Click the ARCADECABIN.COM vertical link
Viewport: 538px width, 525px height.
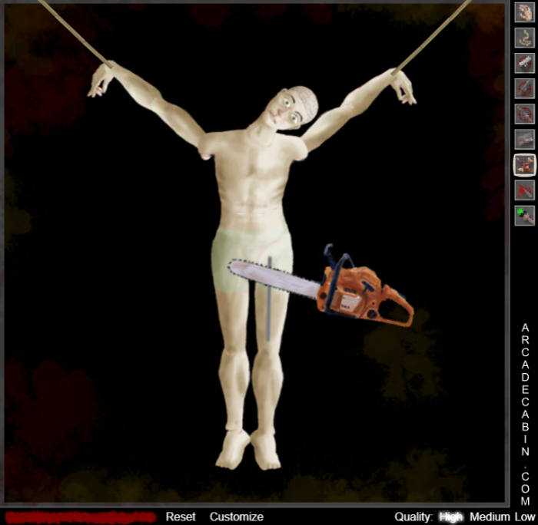click(x=525, y=414)
